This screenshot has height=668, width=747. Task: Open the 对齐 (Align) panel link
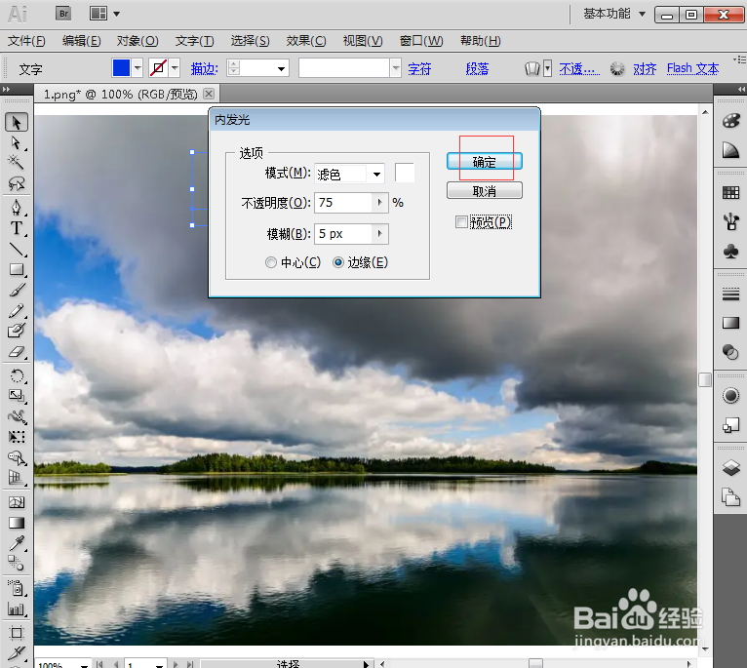(645, 69)
